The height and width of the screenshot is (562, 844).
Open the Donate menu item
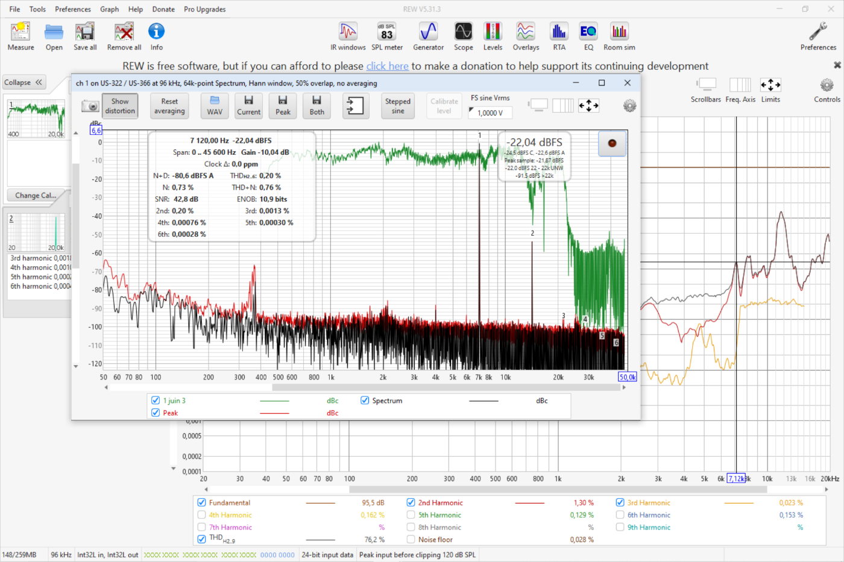tap(163, 9)
